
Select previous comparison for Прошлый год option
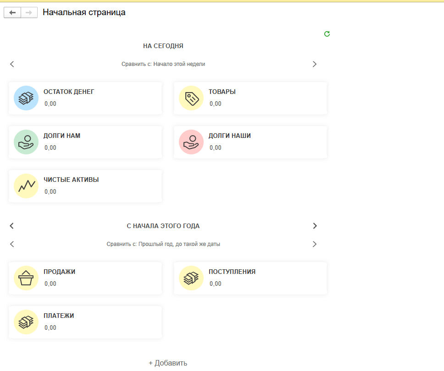point(12,244)
